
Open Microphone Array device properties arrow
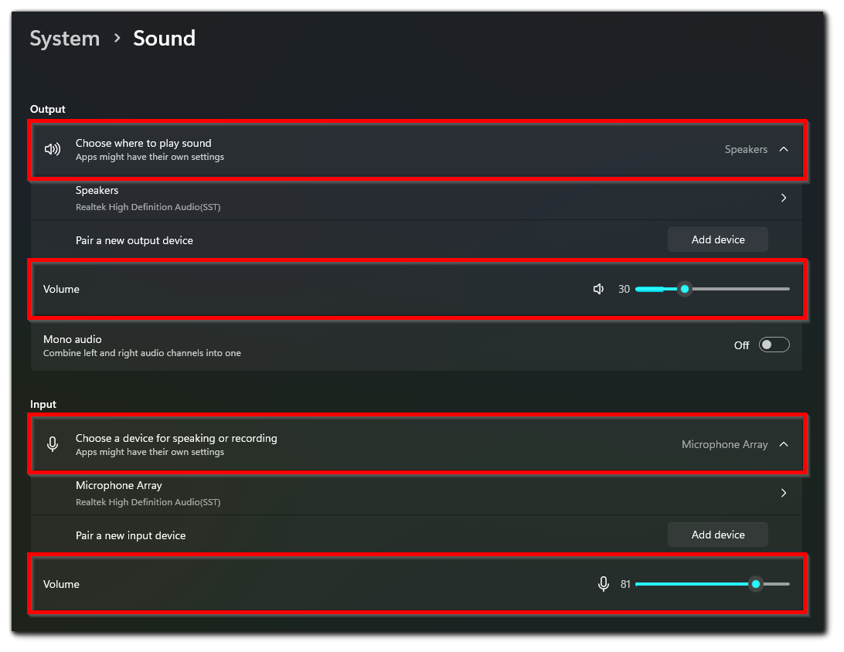784,493
